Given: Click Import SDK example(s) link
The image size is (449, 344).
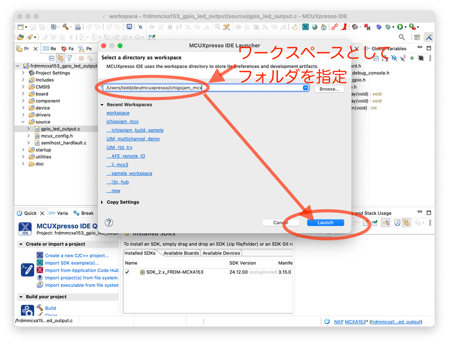Looking at the screenshot, I should 72,263.
